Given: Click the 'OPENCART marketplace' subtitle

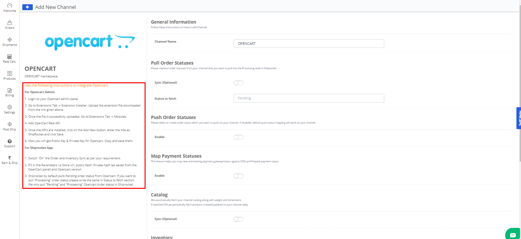Looking at the screenshot, I should pyautogui.click(x=41, y=76).
